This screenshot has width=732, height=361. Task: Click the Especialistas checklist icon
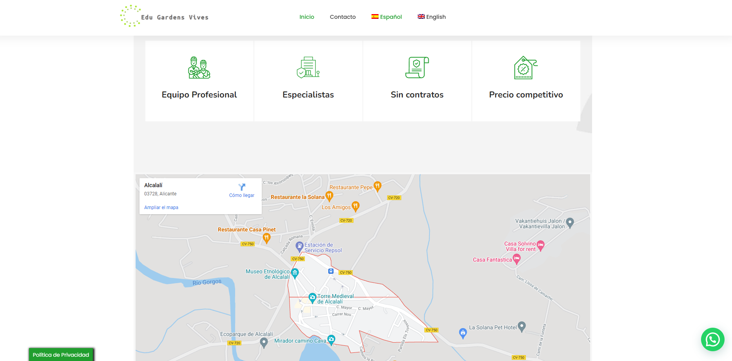pos(308,67)
